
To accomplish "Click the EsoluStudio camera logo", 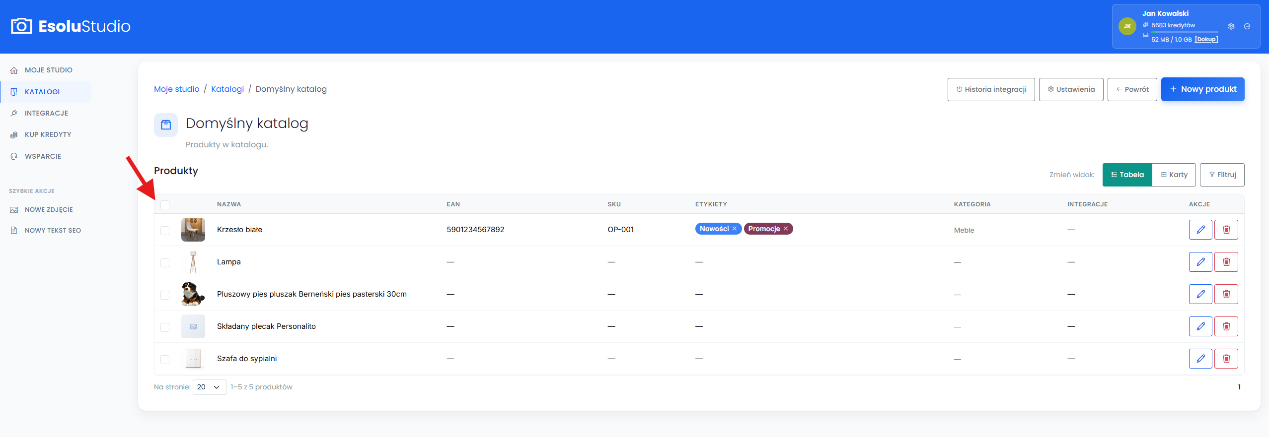I will point(21,26).
